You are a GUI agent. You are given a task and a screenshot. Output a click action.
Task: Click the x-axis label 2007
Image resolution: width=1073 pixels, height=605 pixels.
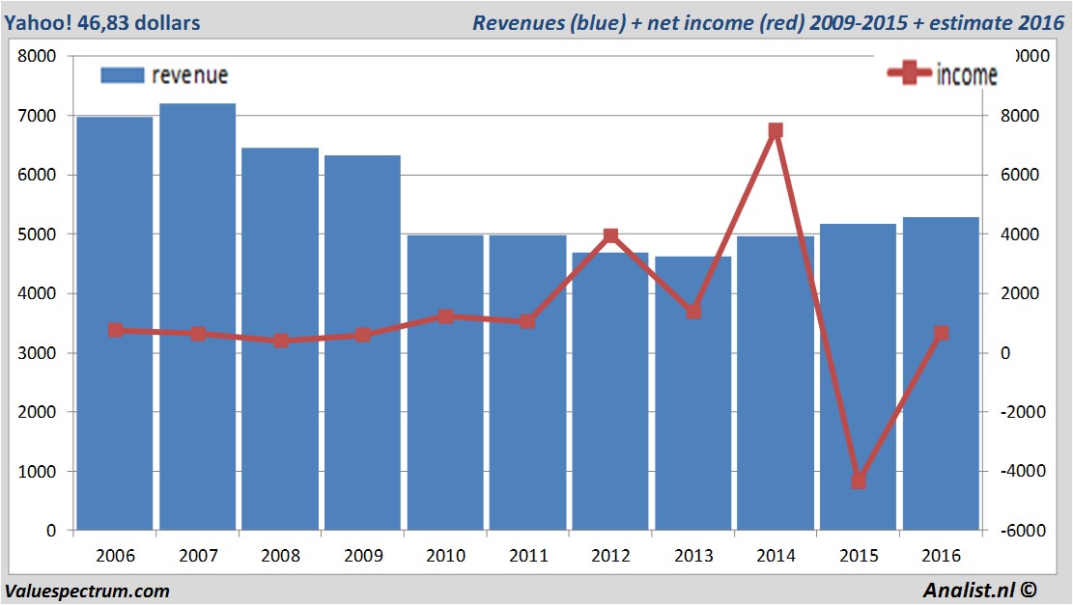[198, 556]
